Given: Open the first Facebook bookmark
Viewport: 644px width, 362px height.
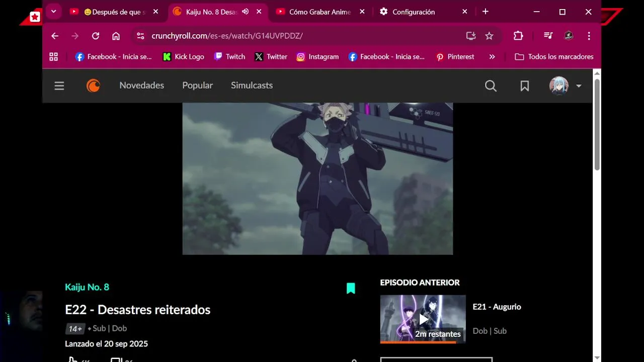Looking at the screenshot, I should (x=114, y=57).
